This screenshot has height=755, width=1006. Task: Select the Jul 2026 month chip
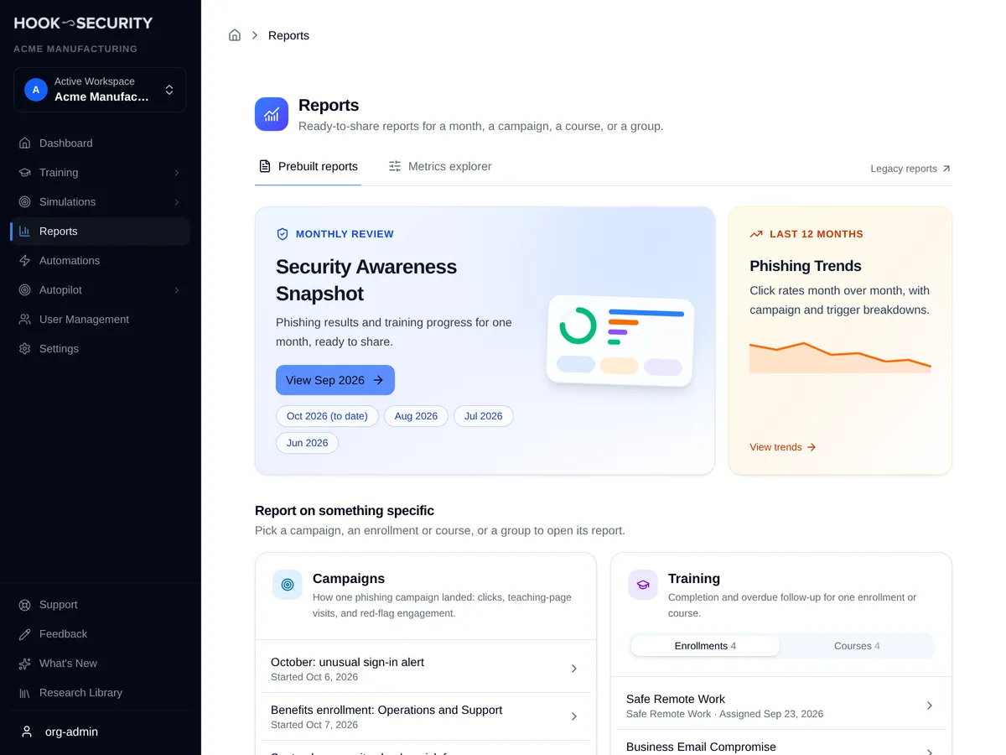(x=484, y=416)
